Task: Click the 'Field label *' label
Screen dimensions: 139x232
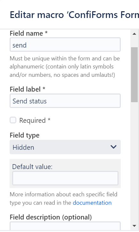Action: tap(28, 89)
